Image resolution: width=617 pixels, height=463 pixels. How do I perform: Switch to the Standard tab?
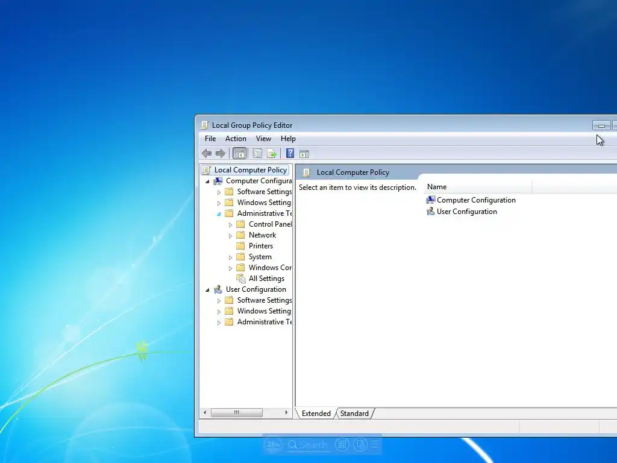354,414
